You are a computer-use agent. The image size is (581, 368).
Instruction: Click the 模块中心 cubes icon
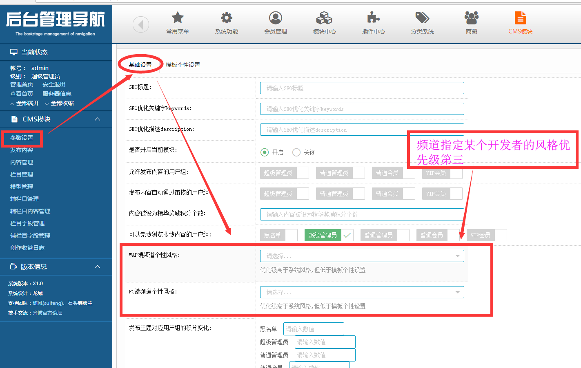coord(324,18)
